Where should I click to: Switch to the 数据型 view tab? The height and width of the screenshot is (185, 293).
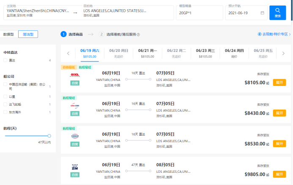[8, 34]
